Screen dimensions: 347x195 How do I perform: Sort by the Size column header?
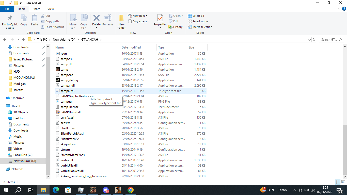point(197,47)
